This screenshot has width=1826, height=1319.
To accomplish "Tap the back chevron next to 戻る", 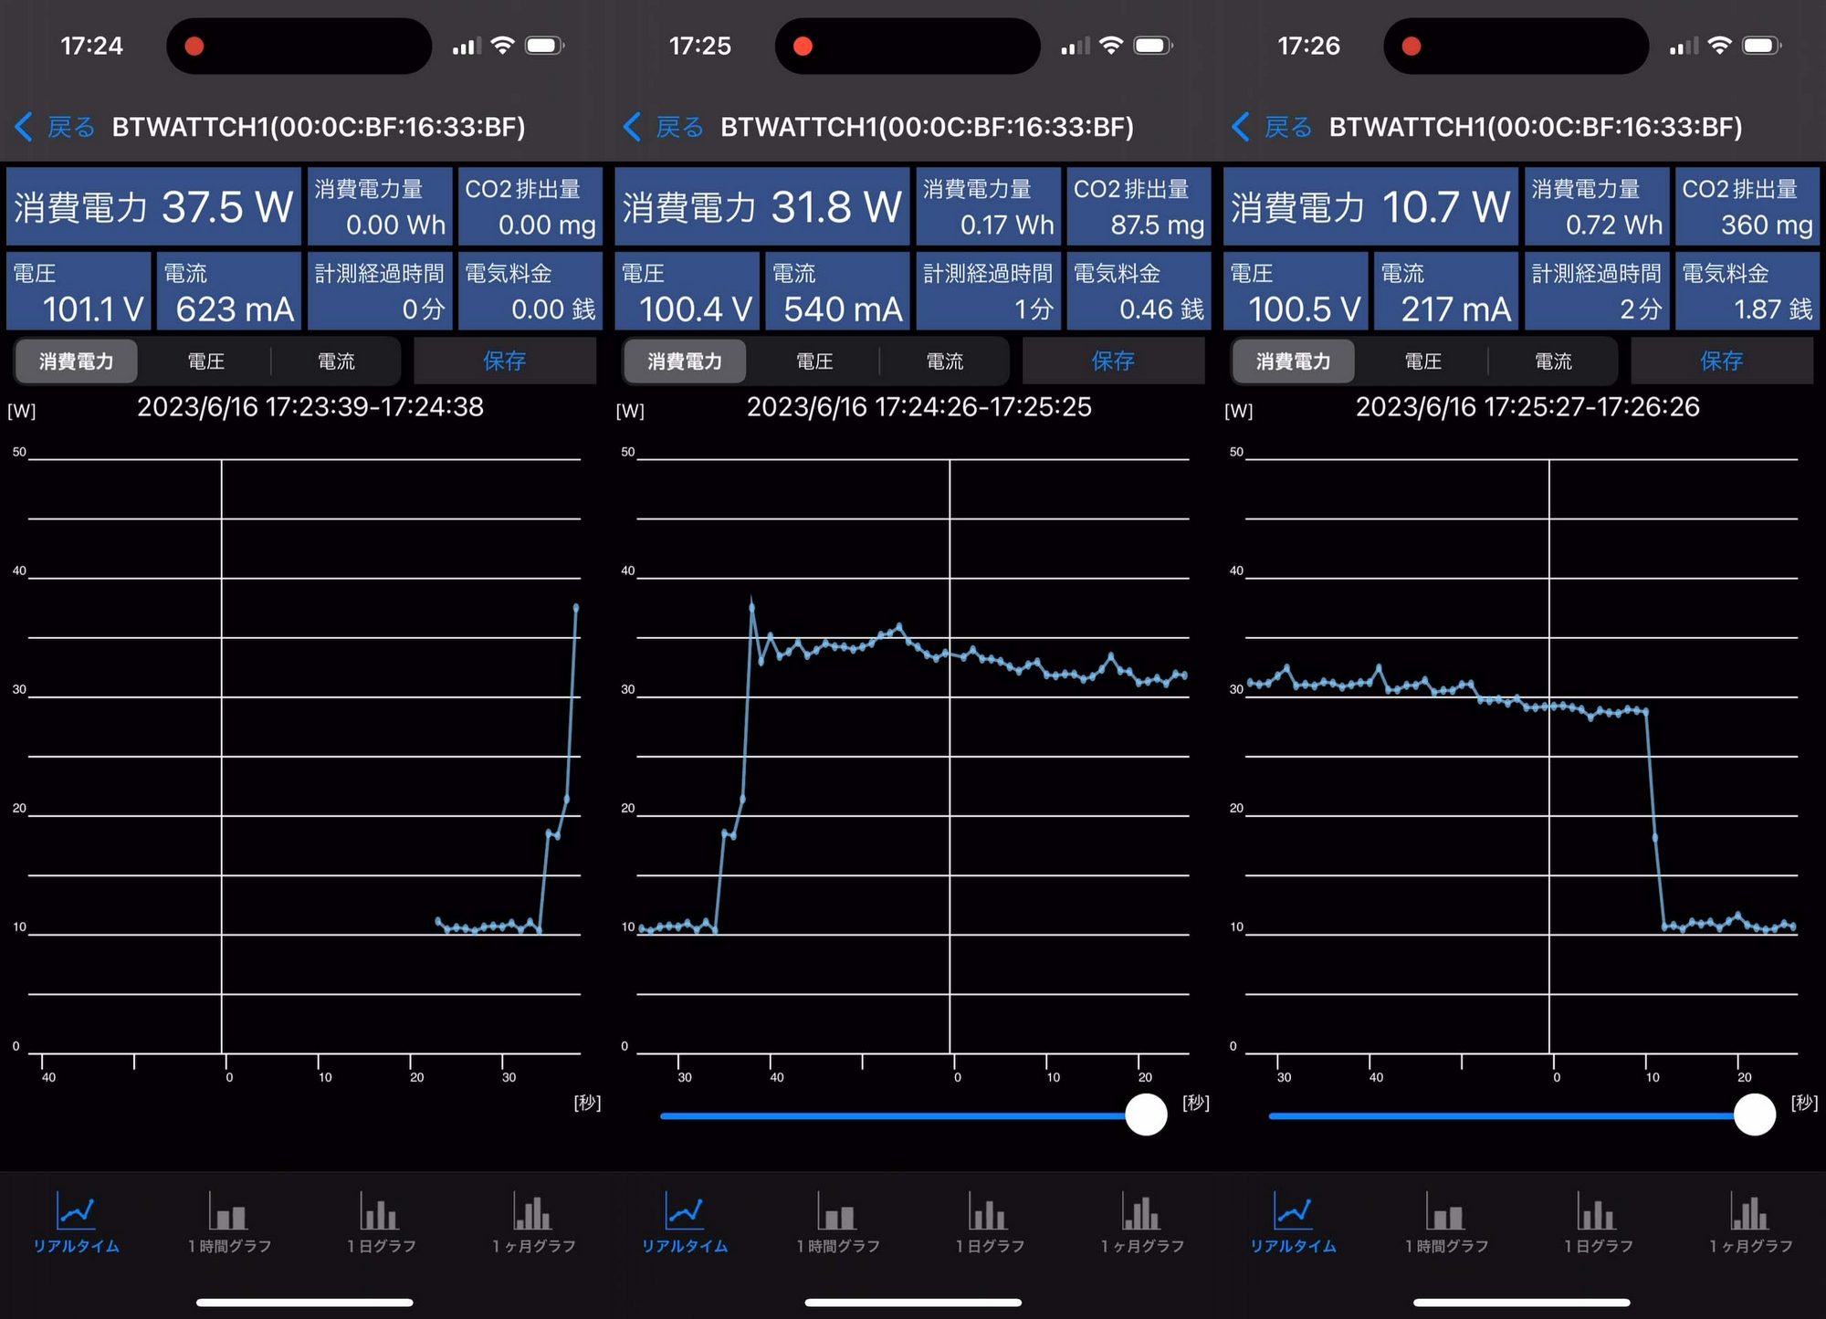I will 25,127.
